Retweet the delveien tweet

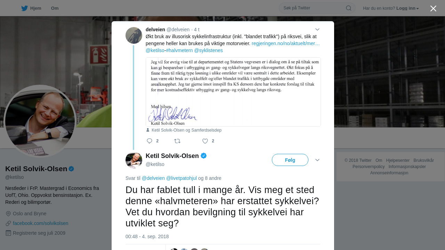click(177, 141)
